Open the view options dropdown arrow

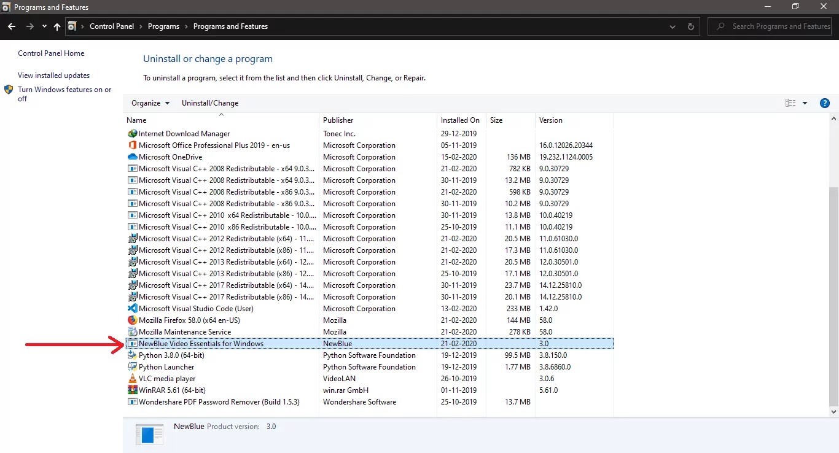[805, 103]
